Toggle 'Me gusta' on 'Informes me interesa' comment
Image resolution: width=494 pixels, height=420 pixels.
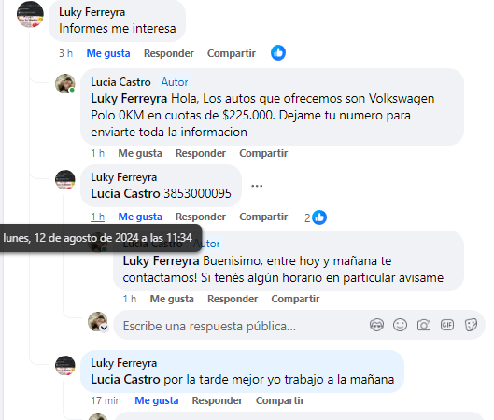[x=108, y=53]
